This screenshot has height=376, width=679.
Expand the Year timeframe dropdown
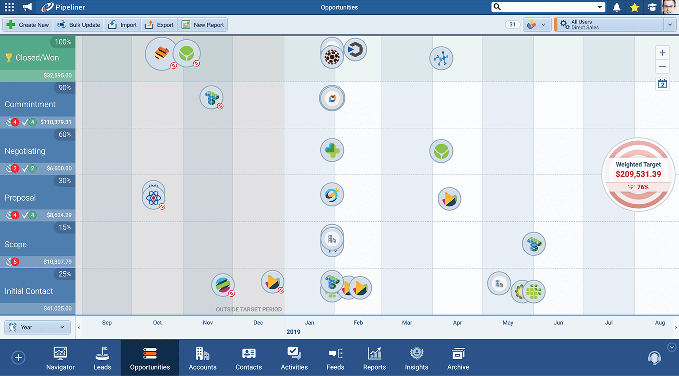(38, 327)
